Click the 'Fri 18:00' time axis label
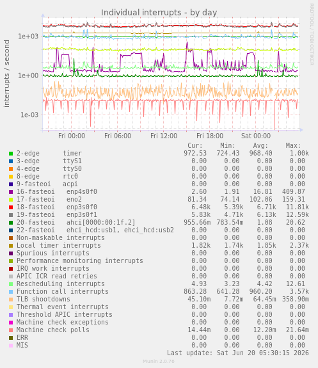This screenshot has height=368, width=318. click(x=210, y=136)
